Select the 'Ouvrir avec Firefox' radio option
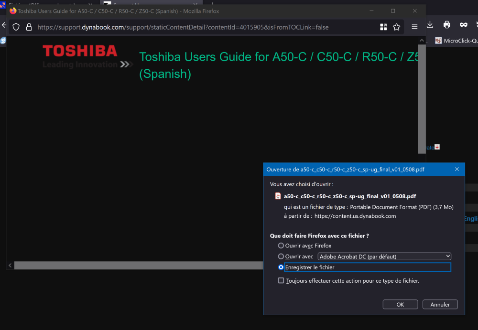This screenshot has height=330, width=478. coord(281,245)
